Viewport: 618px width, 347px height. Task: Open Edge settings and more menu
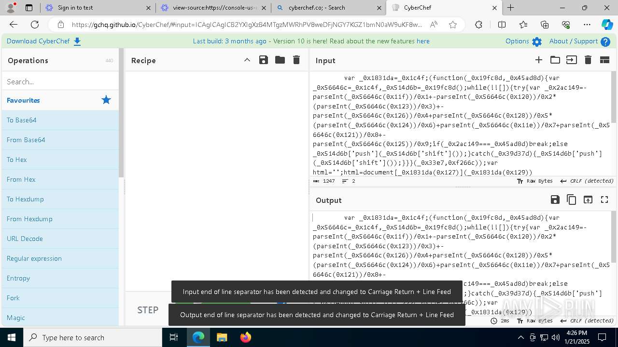[x=587, y=25]
